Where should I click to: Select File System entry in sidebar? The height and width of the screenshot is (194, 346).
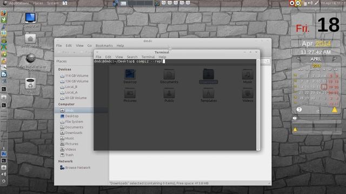tap(72, 121)
